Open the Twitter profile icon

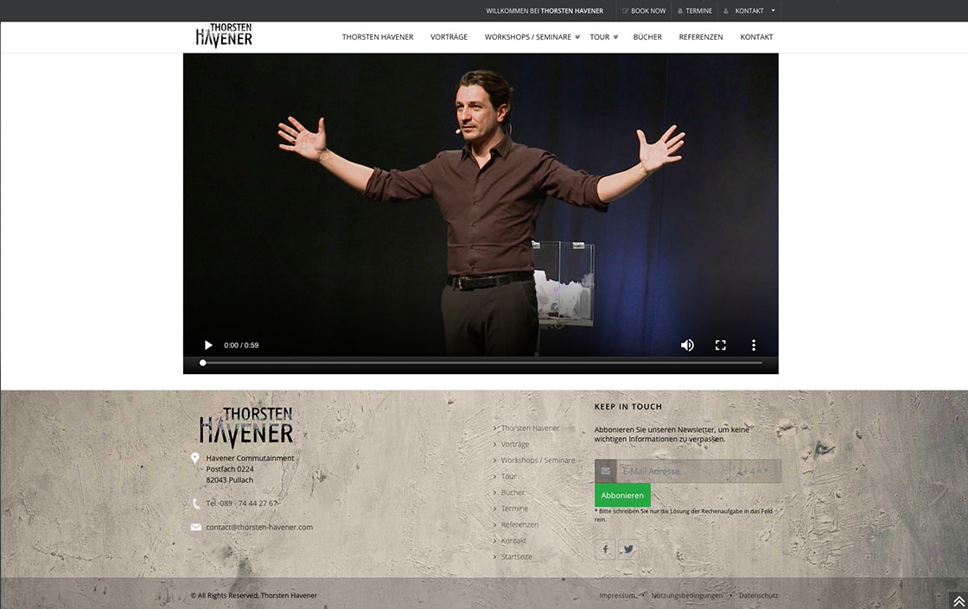(x=628, y=549)
